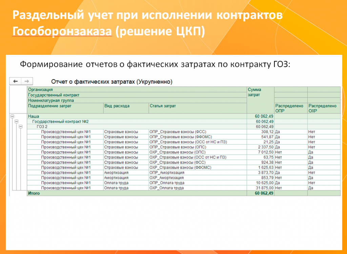Screen dimensions: 347x254
Task: Click the 'Государственный контракт' header row
Action: pos(137,95)
